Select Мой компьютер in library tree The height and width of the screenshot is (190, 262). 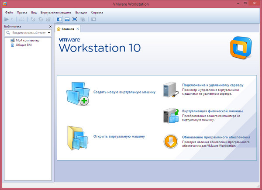coord(27,40)
